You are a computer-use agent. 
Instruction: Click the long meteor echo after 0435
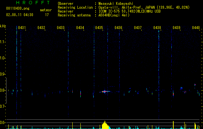point(105,92)
